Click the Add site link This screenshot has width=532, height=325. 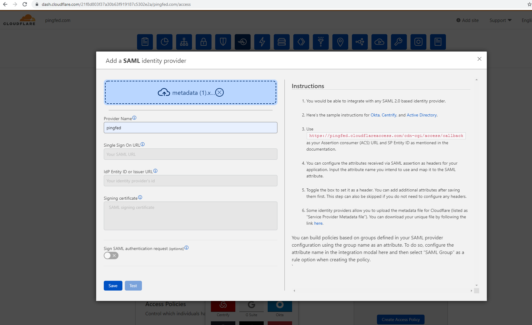click(x=467, y=20)
